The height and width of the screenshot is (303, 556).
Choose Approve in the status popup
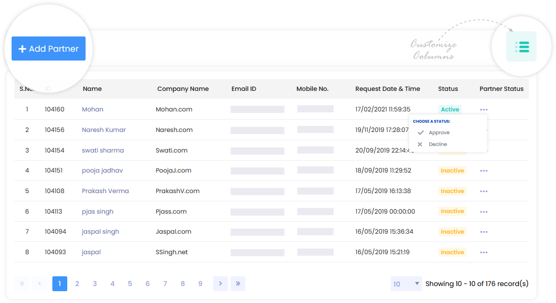point(439,132)
